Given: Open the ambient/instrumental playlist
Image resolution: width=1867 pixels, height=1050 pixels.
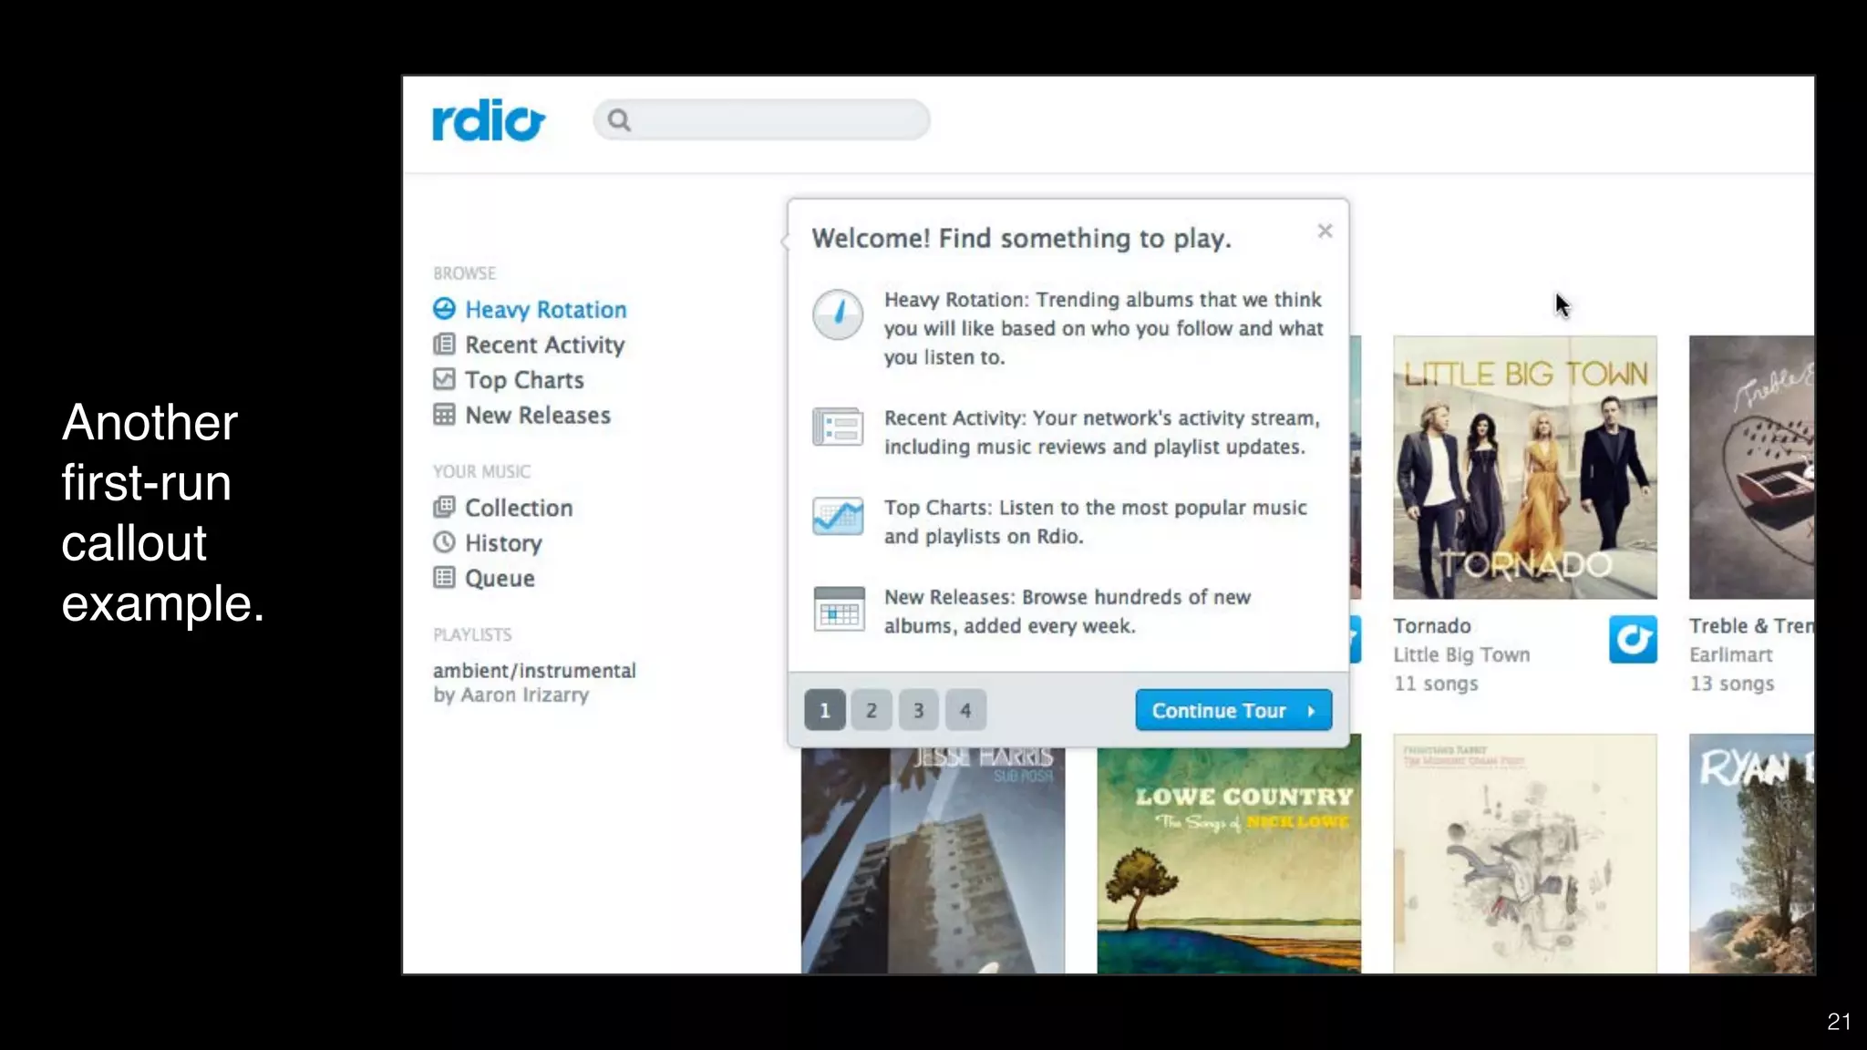Looking at the screenshot, I should coord(534,671).
